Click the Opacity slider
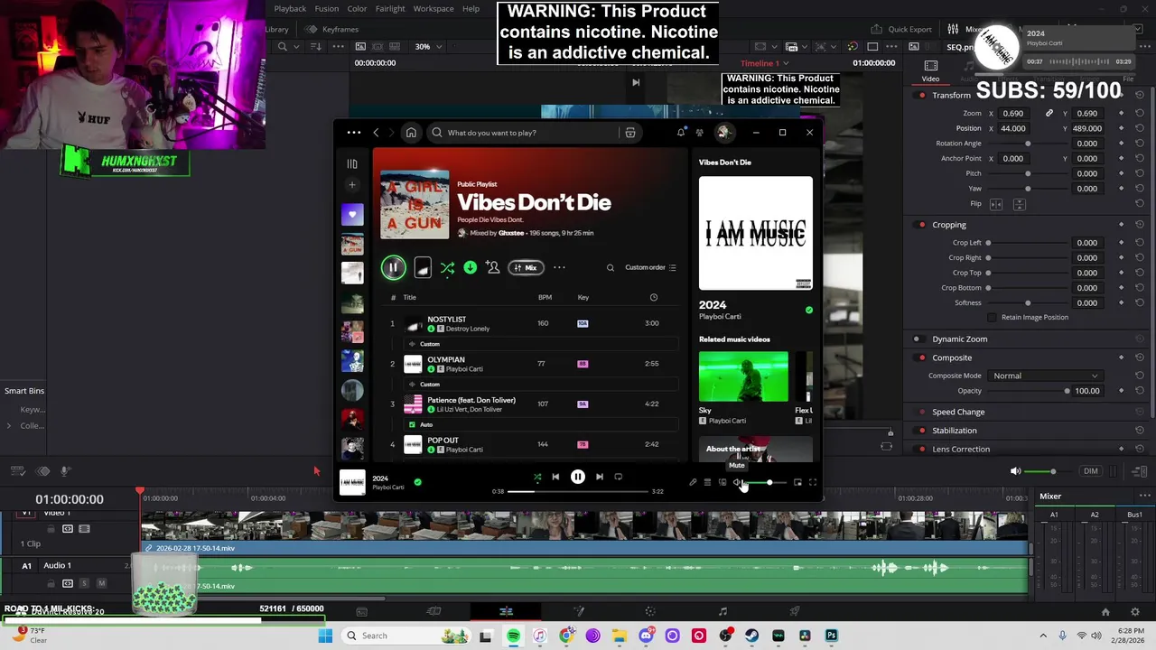1156x650 pixels. coord(1030,391)
